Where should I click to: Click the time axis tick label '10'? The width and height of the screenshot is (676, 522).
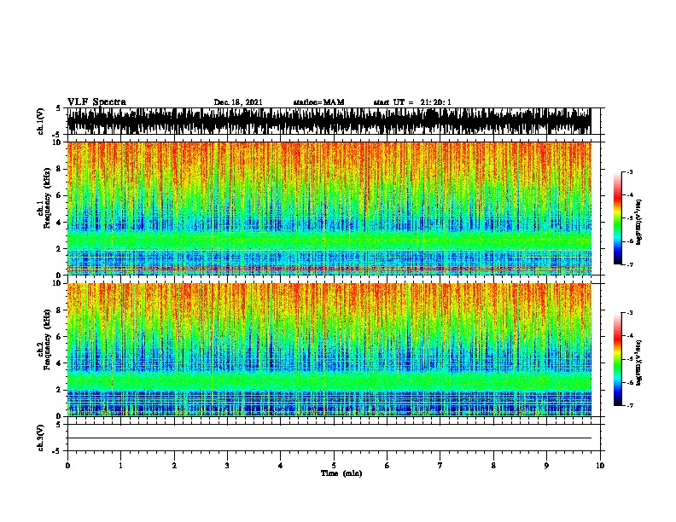pyautogui.click(x=600, y=466)
